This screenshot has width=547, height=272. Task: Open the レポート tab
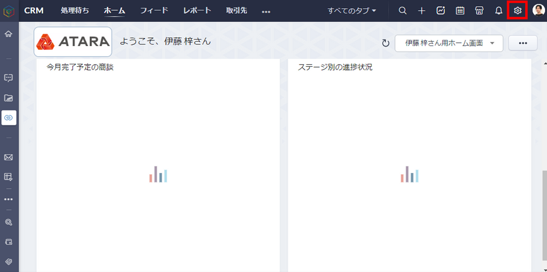(197, 11)
